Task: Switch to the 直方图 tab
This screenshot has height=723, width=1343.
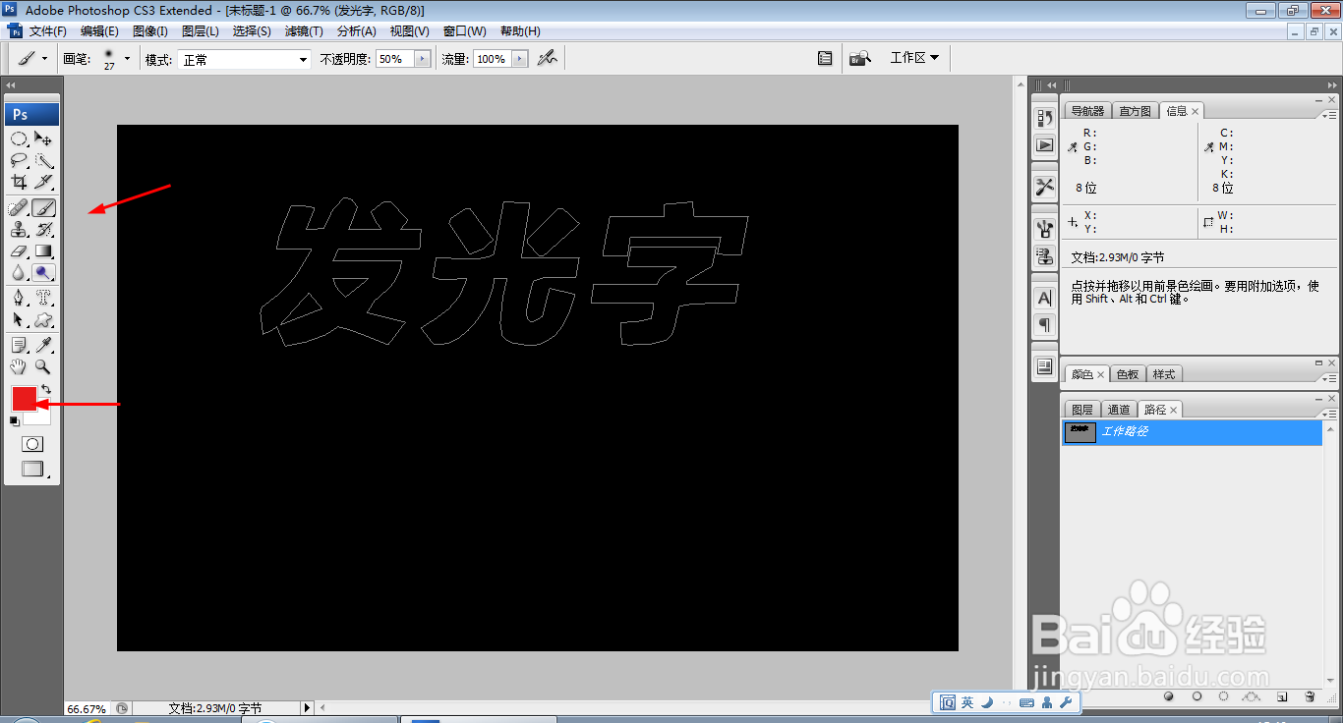Action: point(1135,111)
